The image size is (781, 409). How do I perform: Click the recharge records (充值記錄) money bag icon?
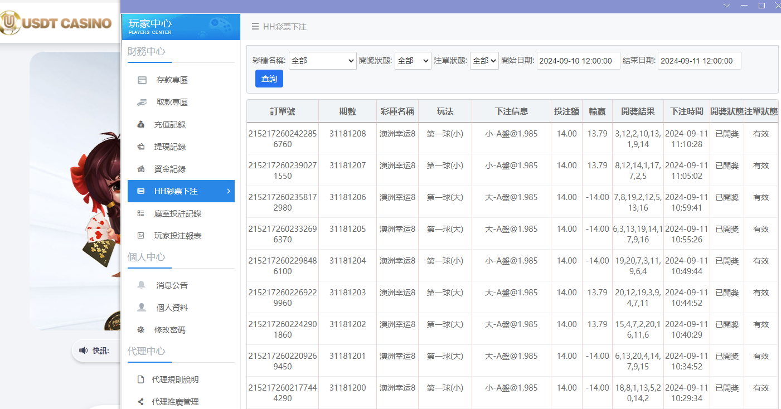click(x=141, y=125)
